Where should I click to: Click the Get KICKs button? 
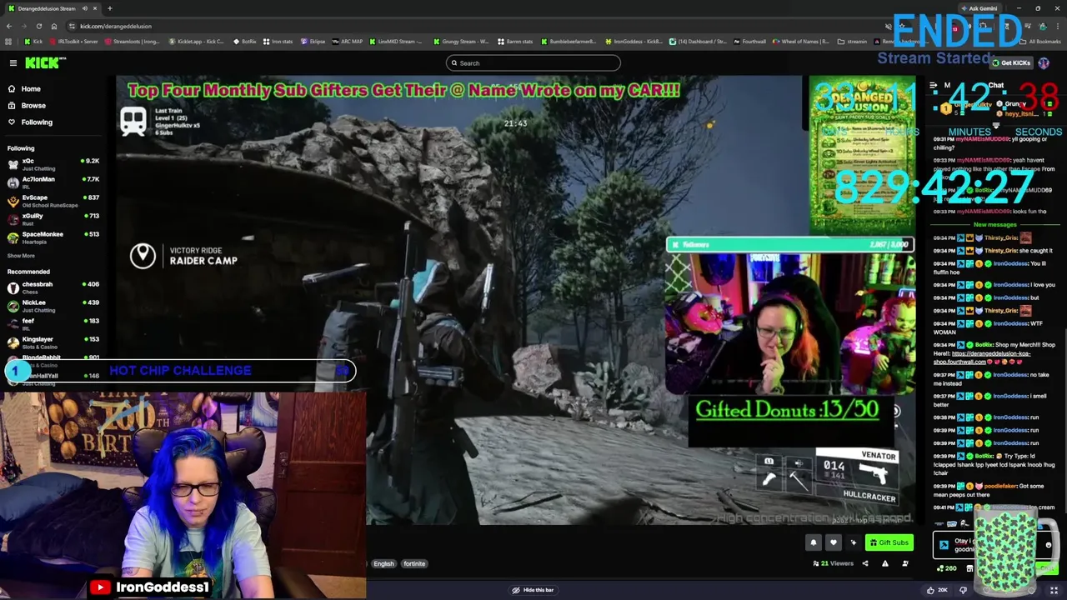[1011, 63]
